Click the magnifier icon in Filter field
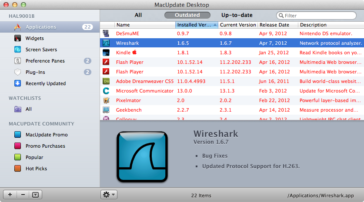The height and width of the screenshot is (202, 364). tap(281, 16)
